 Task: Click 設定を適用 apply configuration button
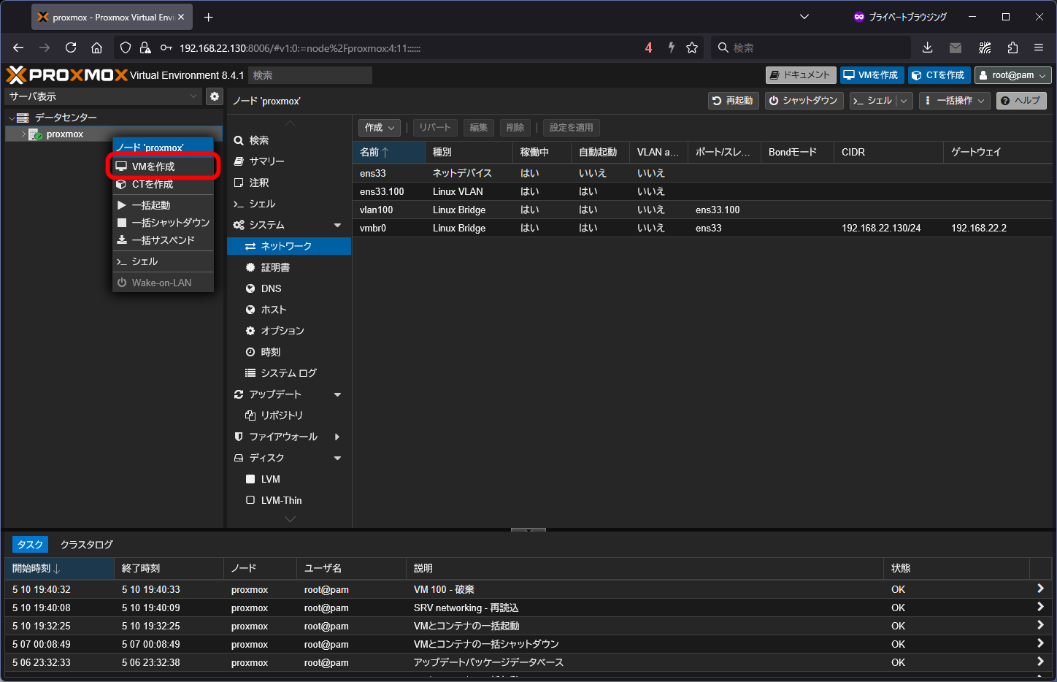[x=571, y=128]
